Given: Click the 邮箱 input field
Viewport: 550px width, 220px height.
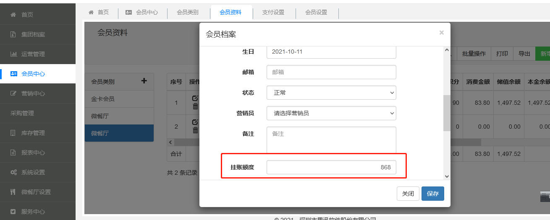Looking at the screenshot, I should click(x=331, y=72).
